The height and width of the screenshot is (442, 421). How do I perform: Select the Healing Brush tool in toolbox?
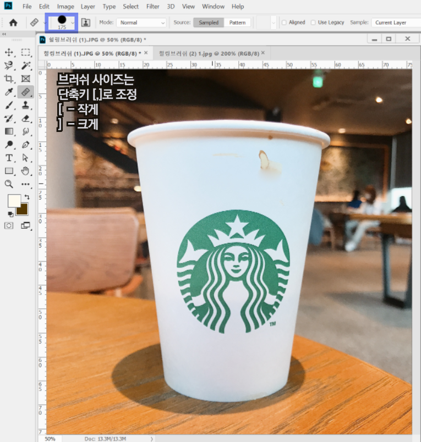[x=26, y=92]
